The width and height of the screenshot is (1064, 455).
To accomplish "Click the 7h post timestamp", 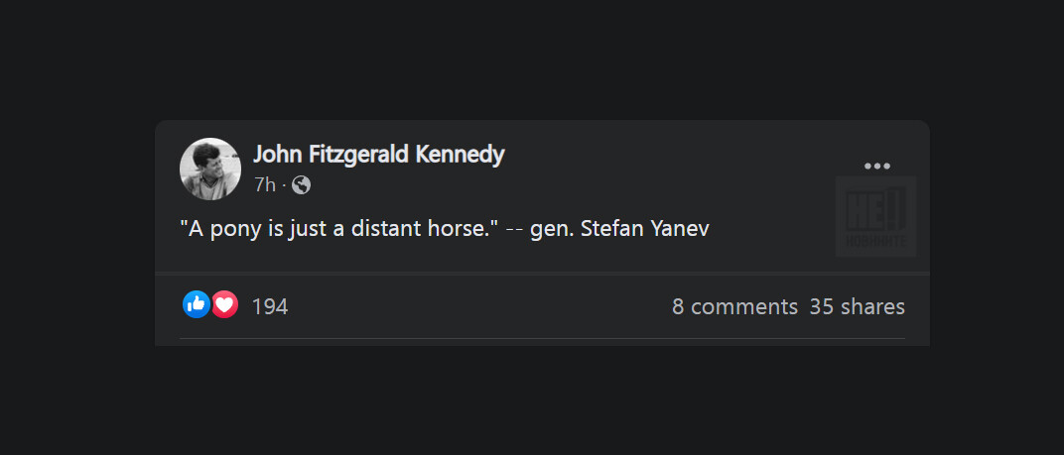I will click(x=265, y=184).
